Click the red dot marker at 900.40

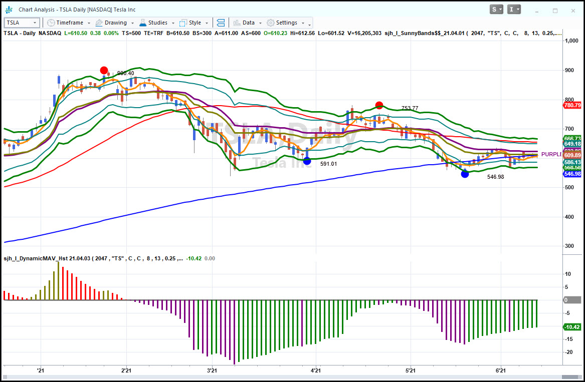click(x=104, y=71)
